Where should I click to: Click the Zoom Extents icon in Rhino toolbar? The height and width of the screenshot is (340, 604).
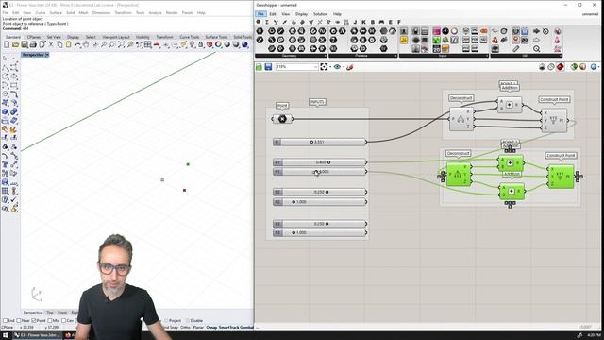122,45
